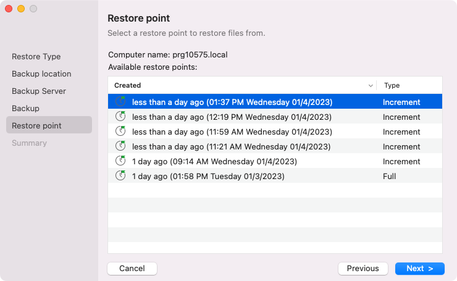This screenshot has height=281, width=457.
Task: Click clock icon of 12:19 PM restore point
Action: point(121,116)
